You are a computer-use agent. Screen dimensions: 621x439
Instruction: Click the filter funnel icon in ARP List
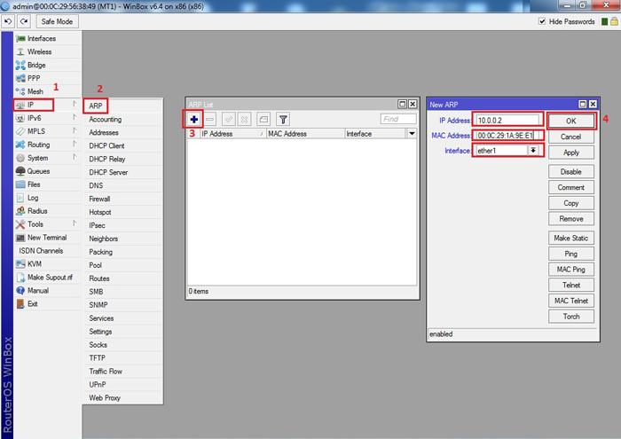pos(283,119)
